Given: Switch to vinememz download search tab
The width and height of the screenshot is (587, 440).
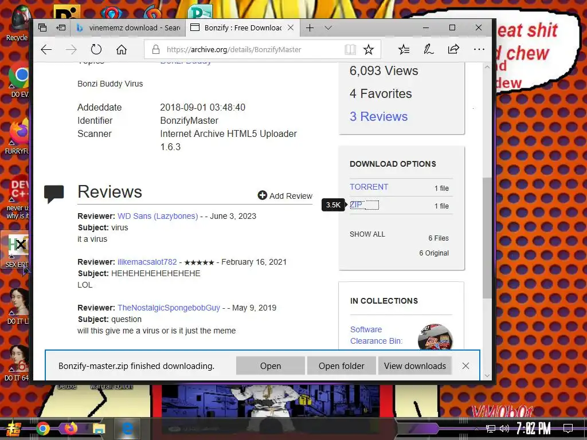Looking at the screenshot, I should [128, 27].
